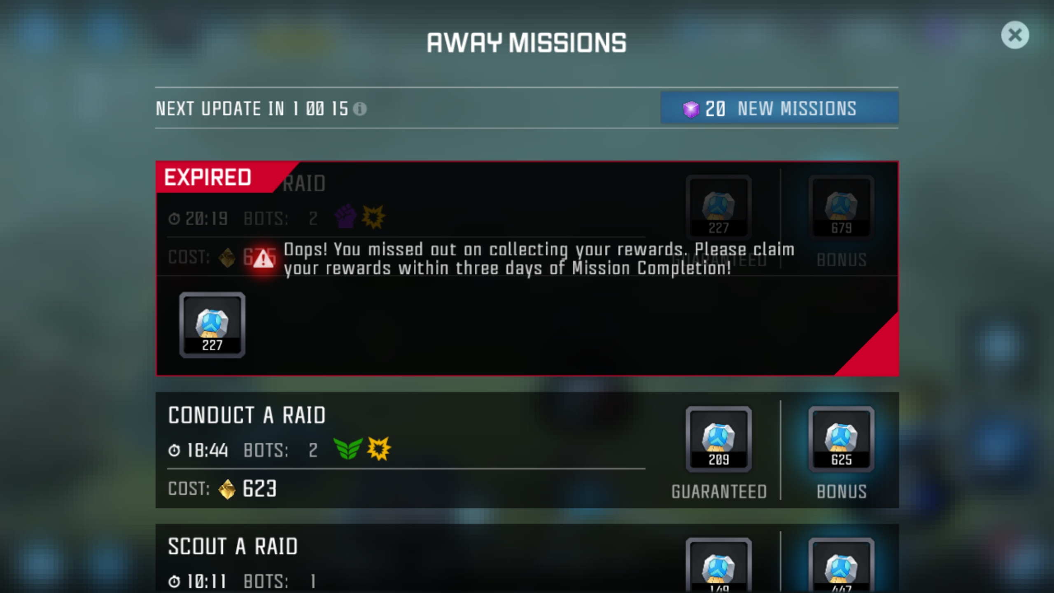Click the 20 New Missions button

[779, 108]
